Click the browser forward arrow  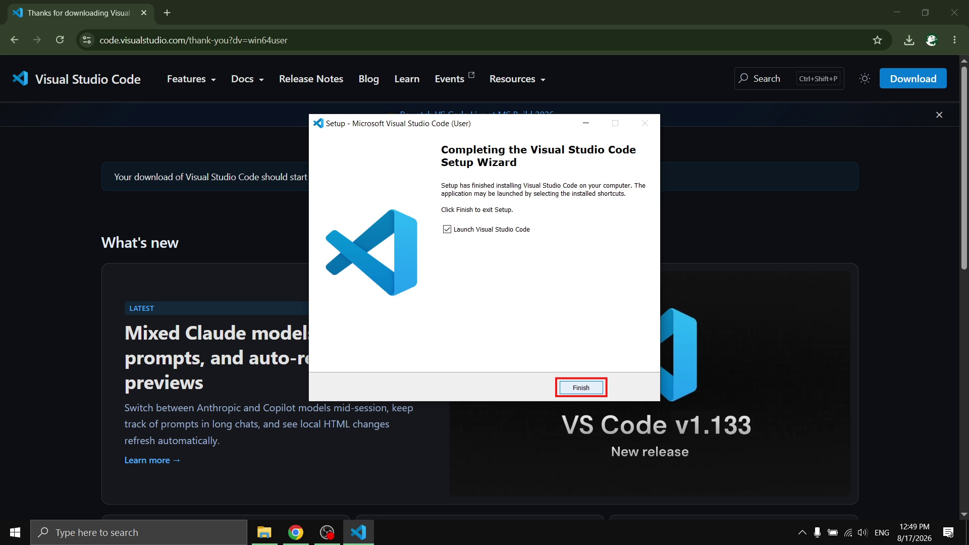tap(37, 40)
